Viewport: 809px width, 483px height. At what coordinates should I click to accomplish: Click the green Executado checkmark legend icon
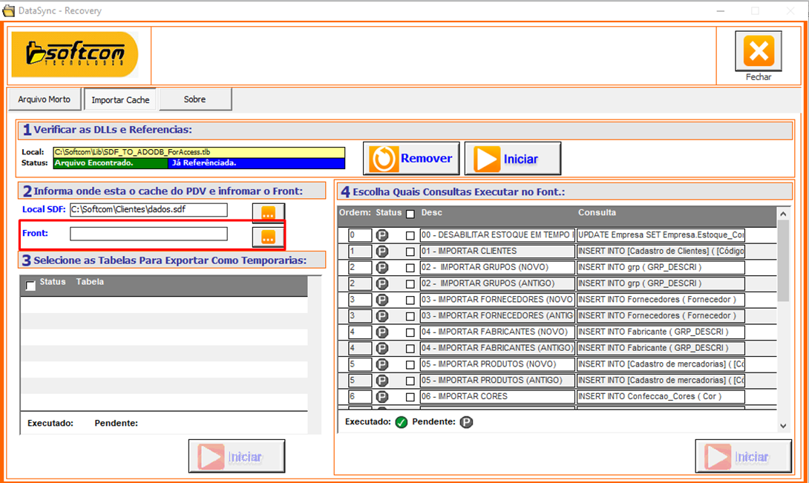click(x=402, y=422)
